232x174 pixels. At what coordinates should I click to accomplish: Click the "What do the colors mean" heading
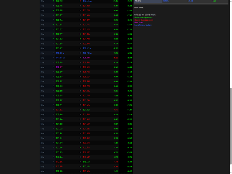[x=145, y=15]
